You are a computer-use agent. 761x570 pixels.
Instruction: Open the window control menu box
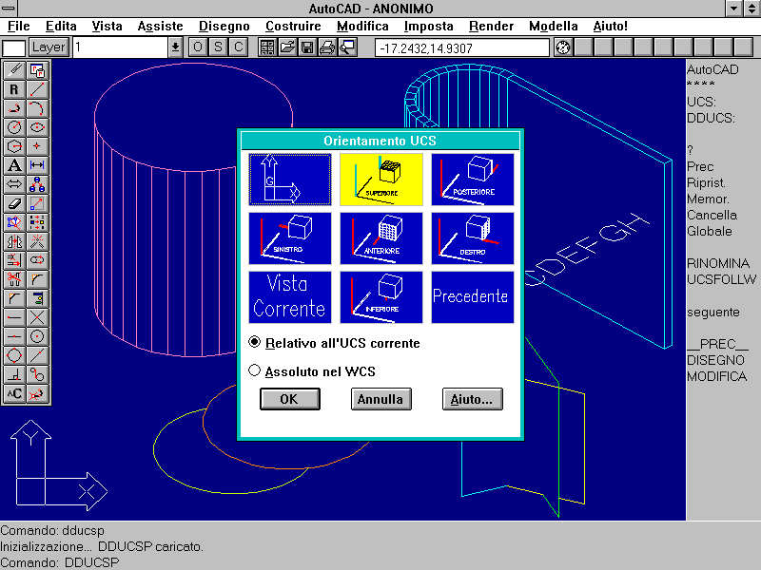(x=9, y=9)
